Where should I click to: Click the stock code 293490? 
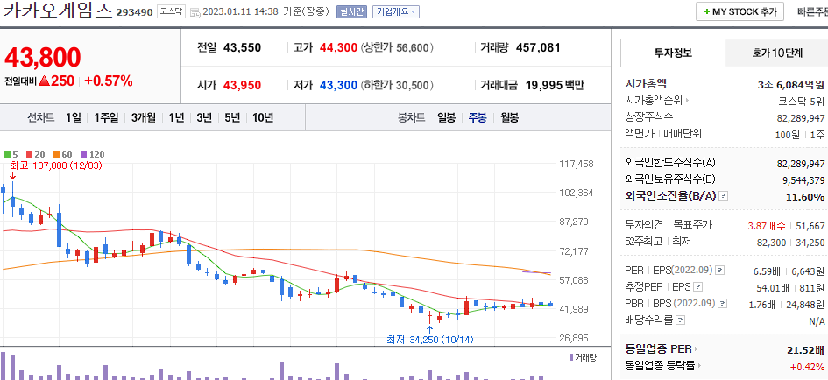[x=135, y=12]
